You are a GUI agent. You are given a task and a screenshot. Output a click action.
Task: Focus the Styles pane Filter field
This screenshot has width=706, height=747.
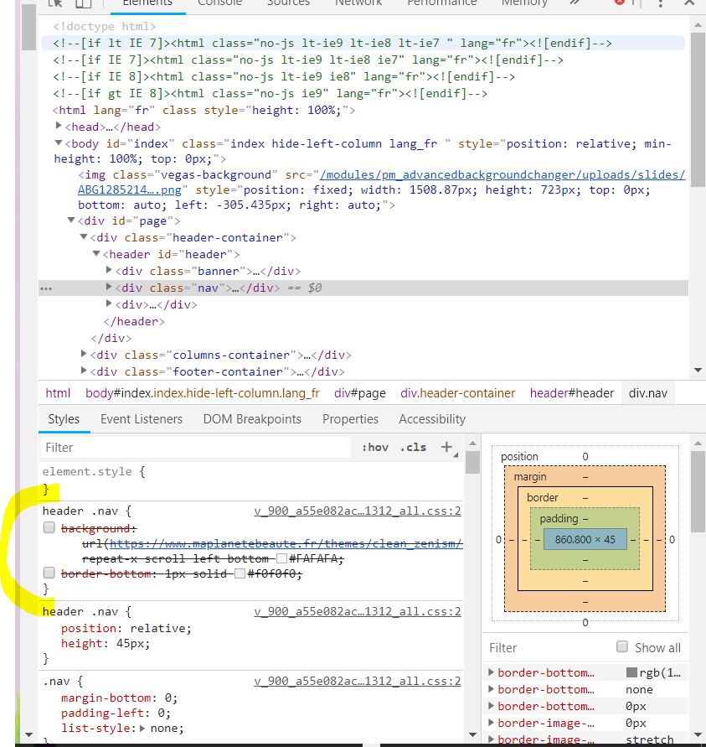point(196,448)
